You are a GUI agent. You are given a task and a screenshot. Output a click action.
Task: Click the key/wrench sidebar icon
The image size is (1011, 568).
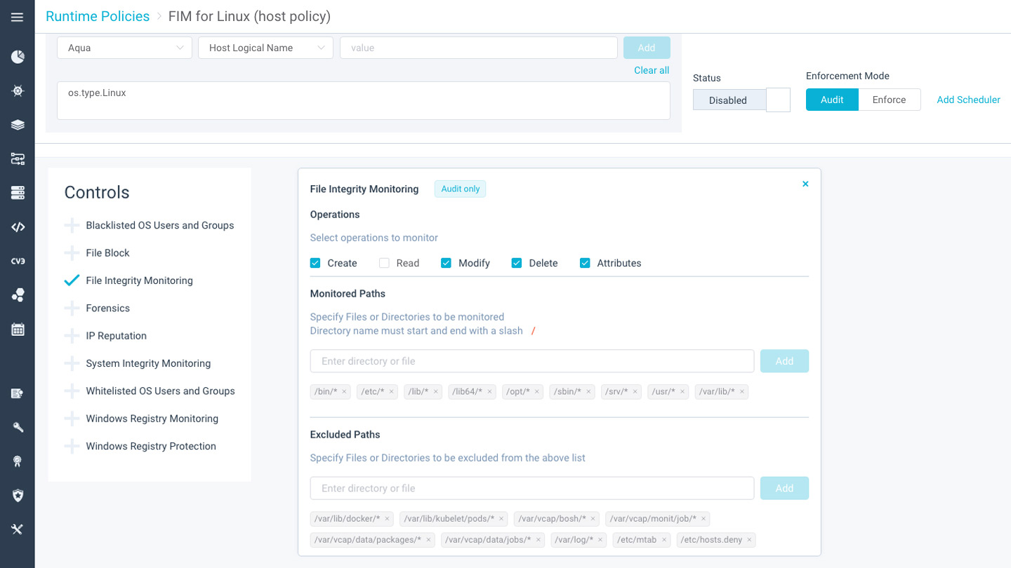pyautogui.click(x=18, y=427)
